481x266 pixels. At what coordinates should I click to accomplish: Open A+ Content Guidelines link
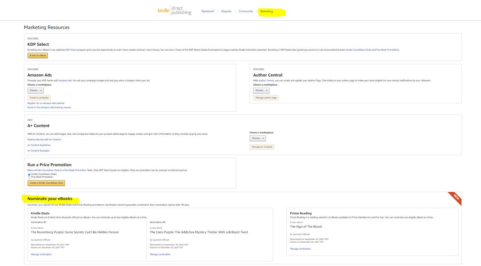39,145
